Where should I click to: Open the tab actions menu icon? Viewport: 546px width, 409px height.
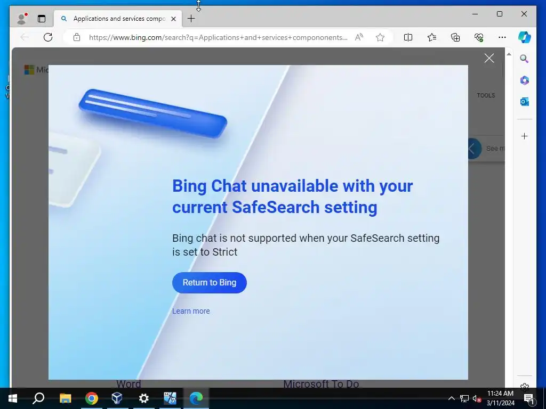point(42,19)
